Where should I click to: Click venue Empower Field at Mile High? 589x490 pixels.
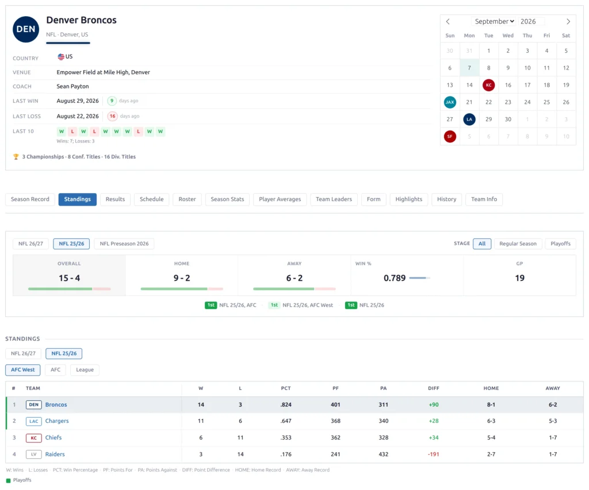(x=104, y=72)
